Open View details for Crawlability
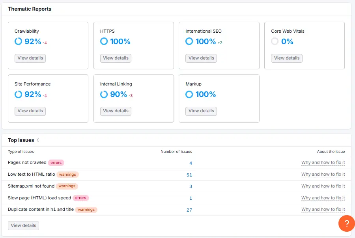This screenshot has height=238, width=355. [x=30, y=58]
